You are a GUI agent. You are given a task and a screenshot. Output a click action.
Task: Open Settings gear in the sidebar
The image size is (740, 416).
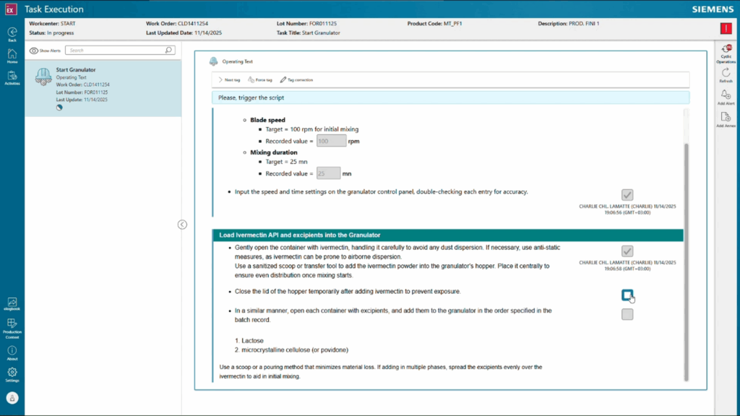pos(12,373)
